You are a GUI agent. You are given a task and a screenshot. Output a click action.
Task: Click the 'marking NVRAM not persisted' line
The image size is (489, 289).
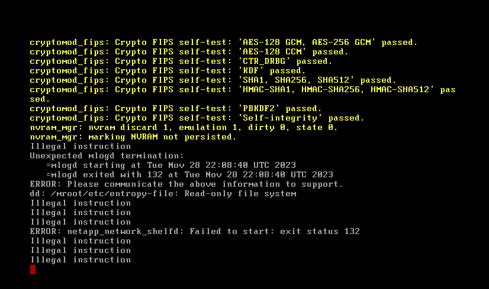pyautogui.click(x=133, y=137)
